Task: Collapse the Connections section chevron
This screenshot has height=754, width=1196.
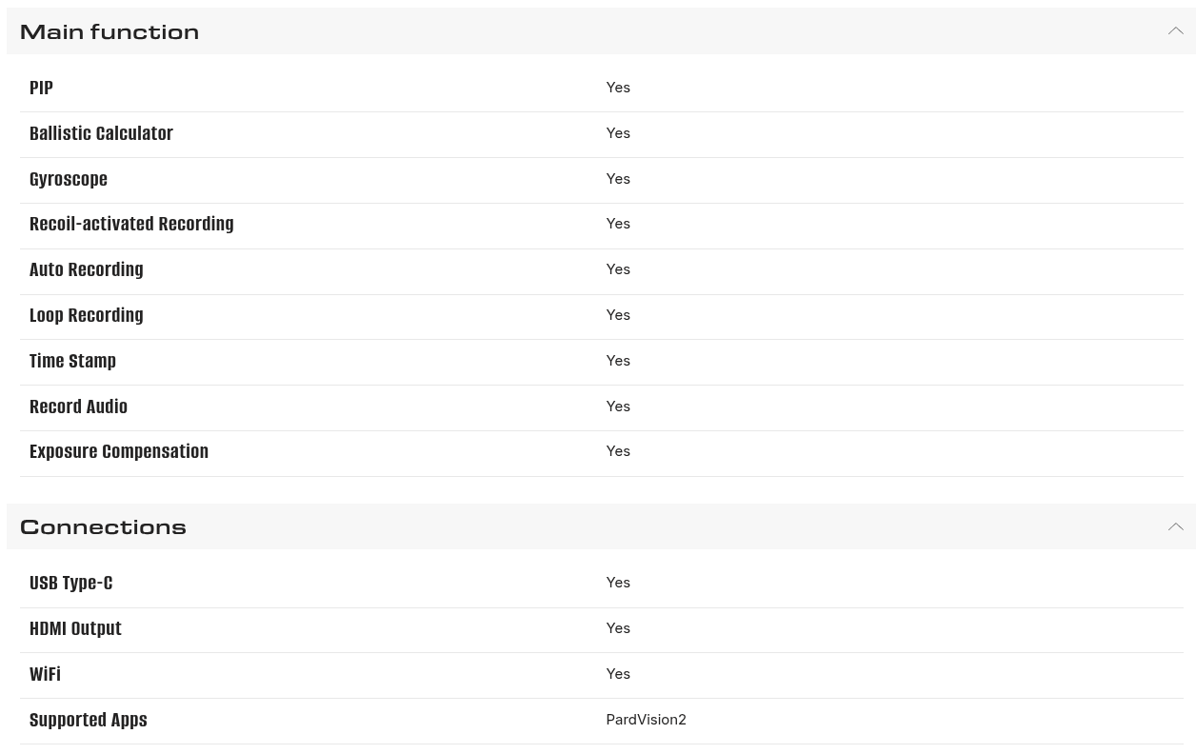Action: click(1175, 526)
